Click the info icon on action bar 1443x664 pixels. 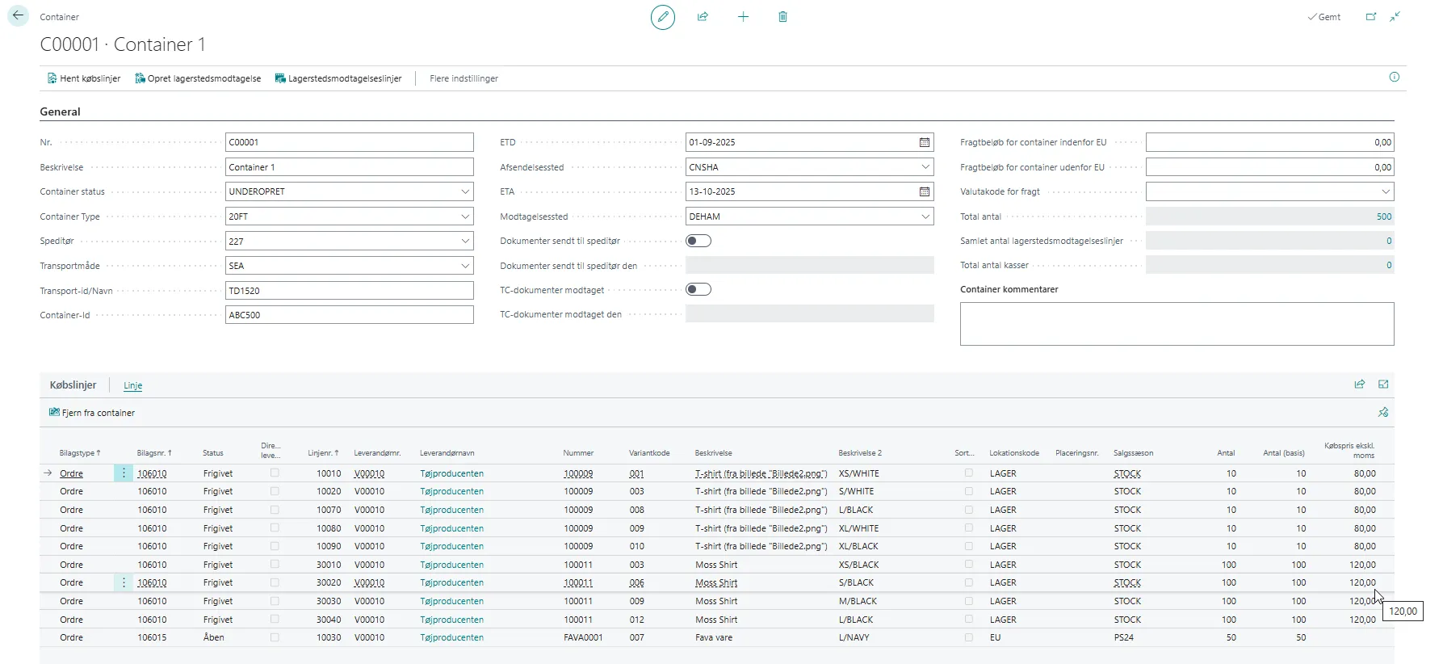click(x=1394, y=78)
